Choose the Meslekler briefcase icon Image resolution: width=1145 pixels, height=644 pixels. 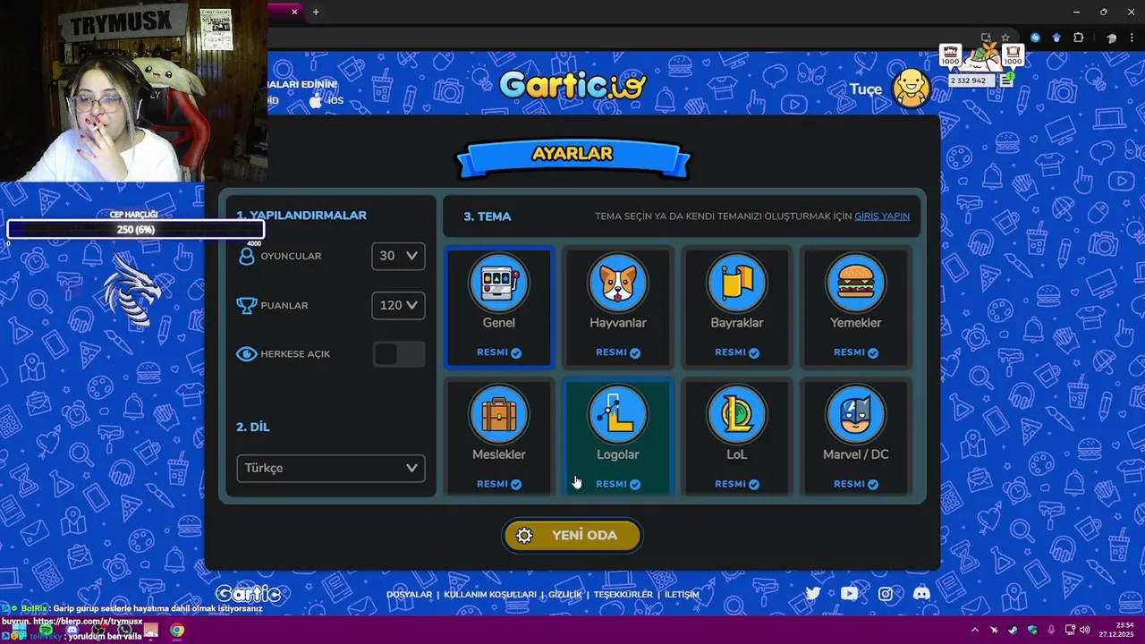(x=499, y=415)
